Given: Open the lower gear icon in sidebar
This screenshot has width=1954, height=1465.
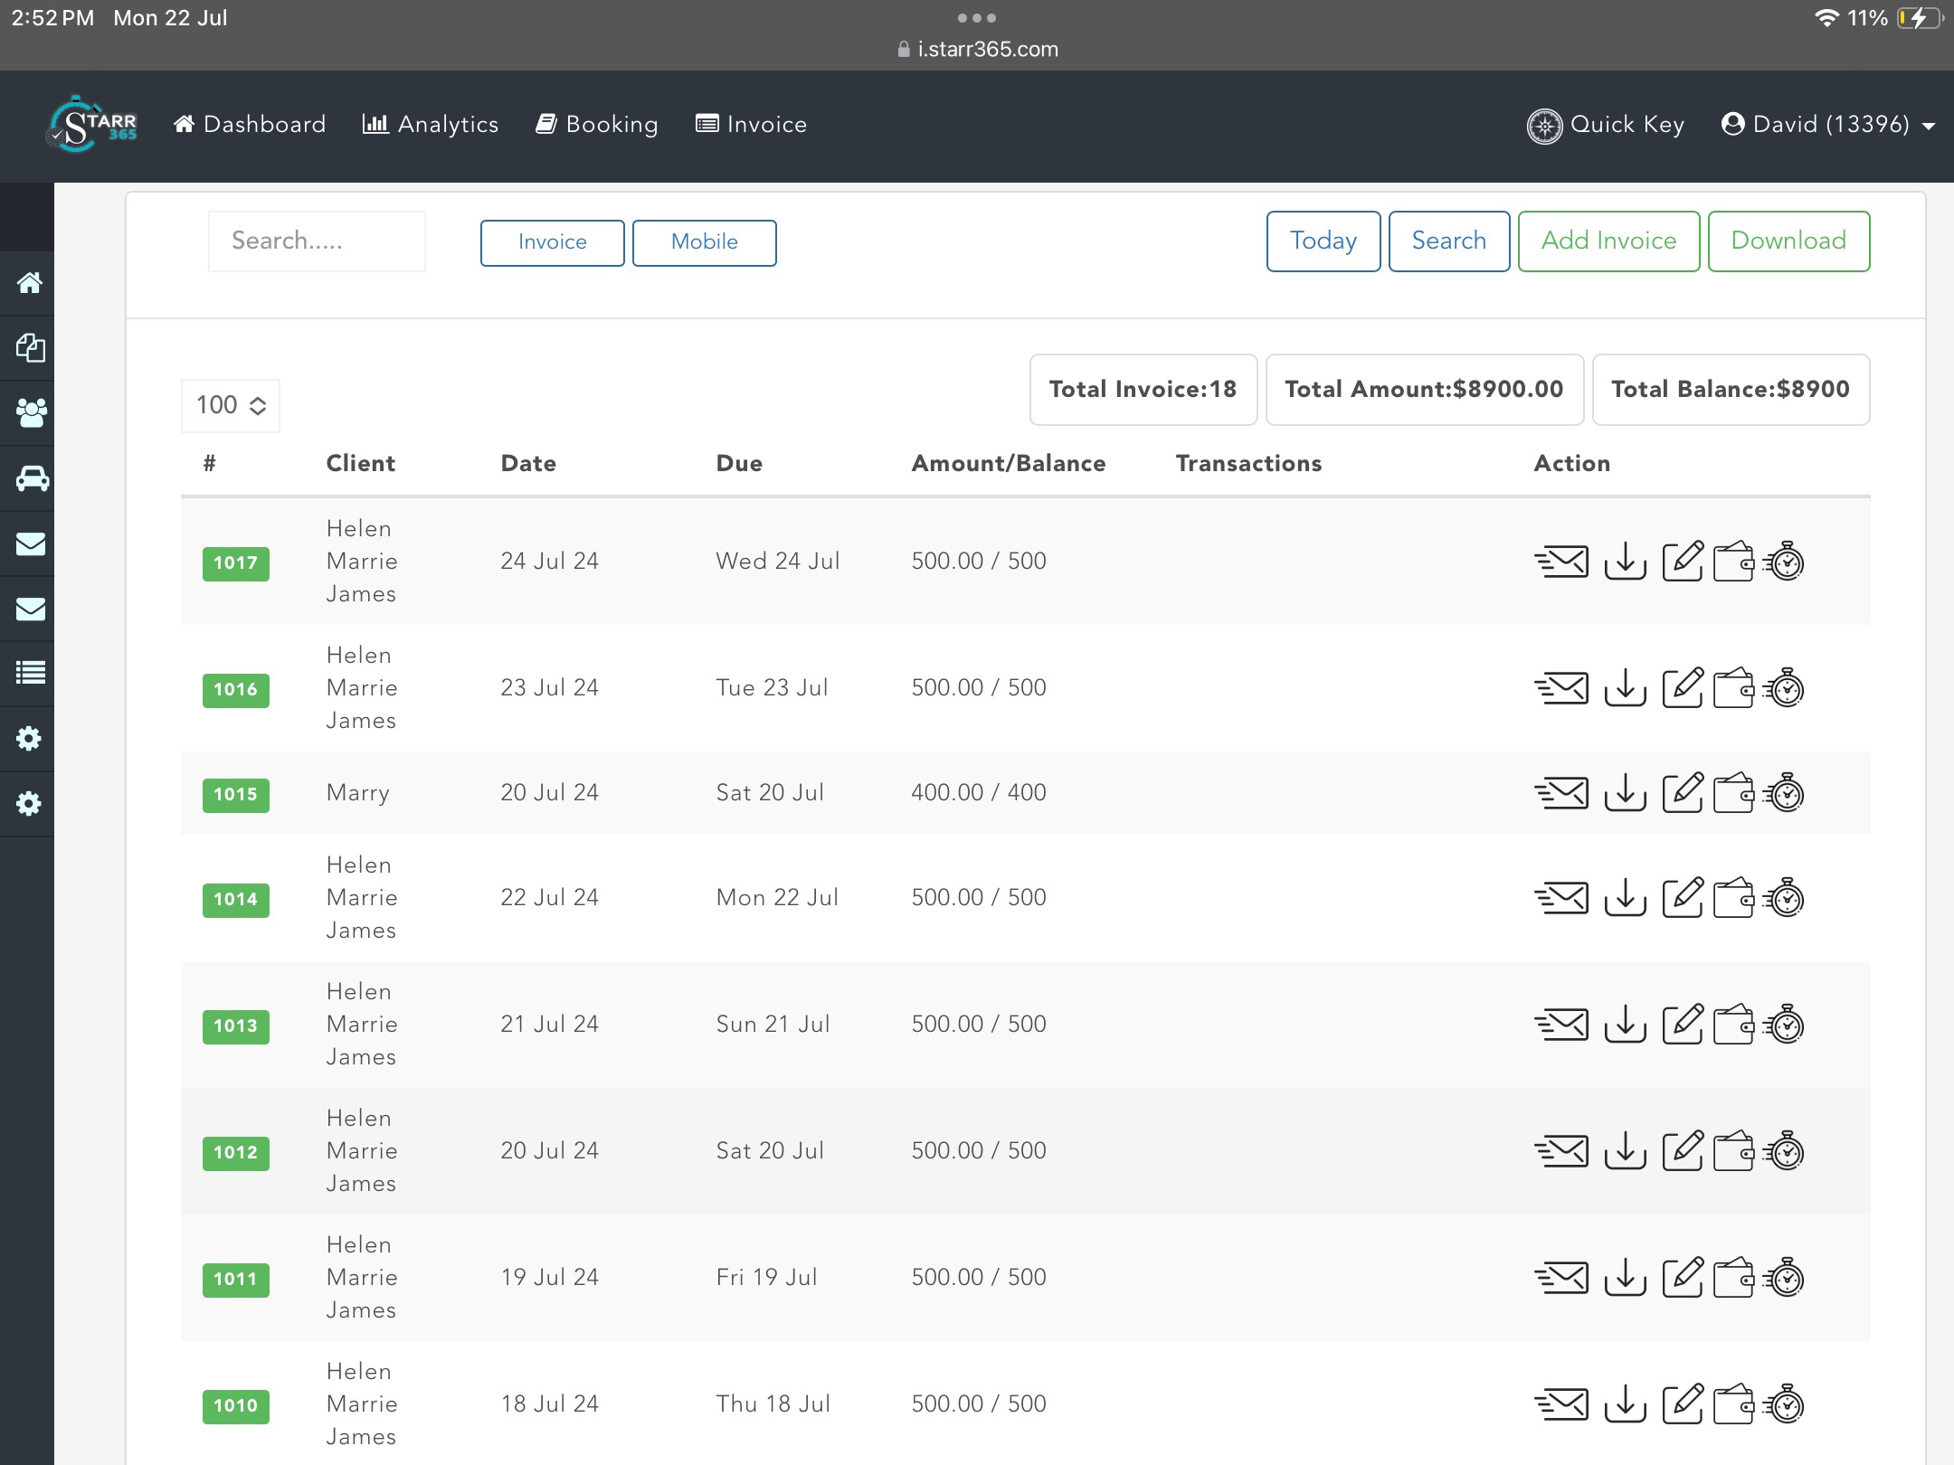Looking at the screenshot, I should pos(29,804).
